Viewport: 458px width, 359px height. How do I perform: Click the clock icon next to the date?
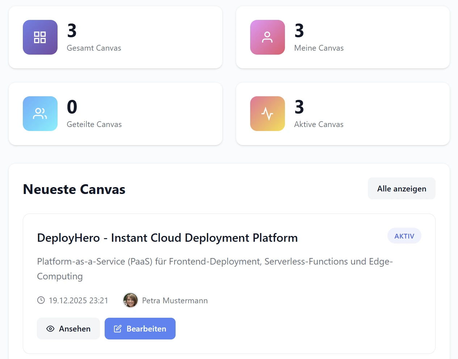click(x=41, y=300)
